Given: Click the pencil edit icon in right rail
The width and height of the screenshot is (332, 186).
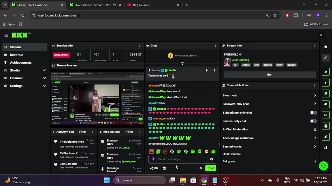Looking at the screenshot, I should 326,58.
